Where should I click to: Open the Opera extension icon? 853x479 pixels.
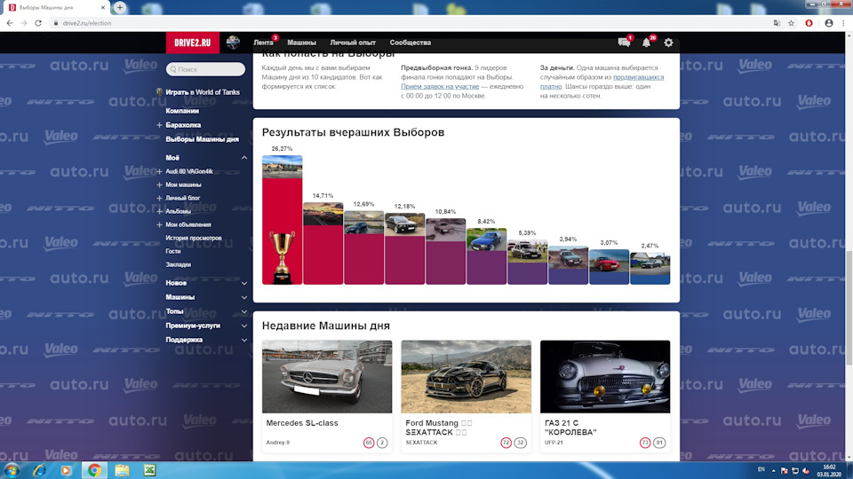point(809,23)
